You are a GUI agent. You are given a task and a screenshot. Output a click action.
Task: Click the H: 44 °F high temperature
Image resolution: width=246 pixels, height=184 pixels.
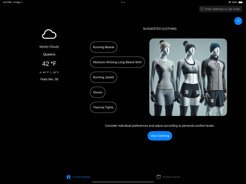(x=44, y=72)
